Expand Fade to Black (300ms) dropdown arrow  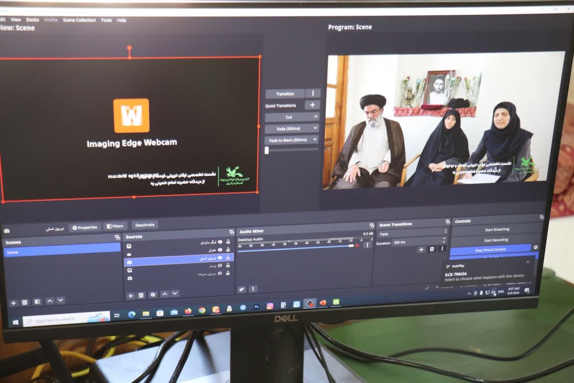pos(315,140)
